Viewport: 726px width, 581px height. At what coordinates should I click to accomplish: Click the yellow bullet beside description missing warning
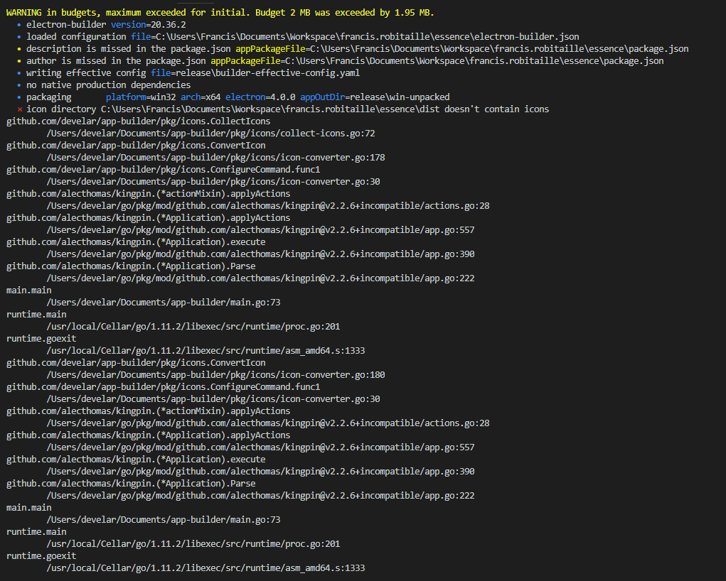pos(18,48)
